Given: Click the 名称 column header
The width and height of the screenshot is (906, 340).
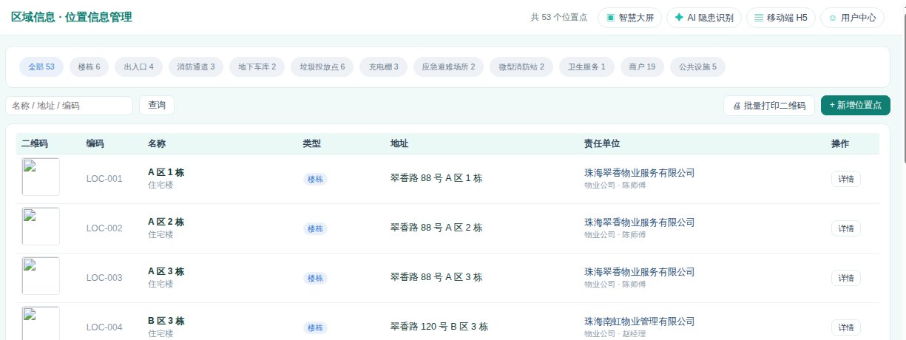Looking at the screenshot, I should pyautogui.click(x=157, y=143).
